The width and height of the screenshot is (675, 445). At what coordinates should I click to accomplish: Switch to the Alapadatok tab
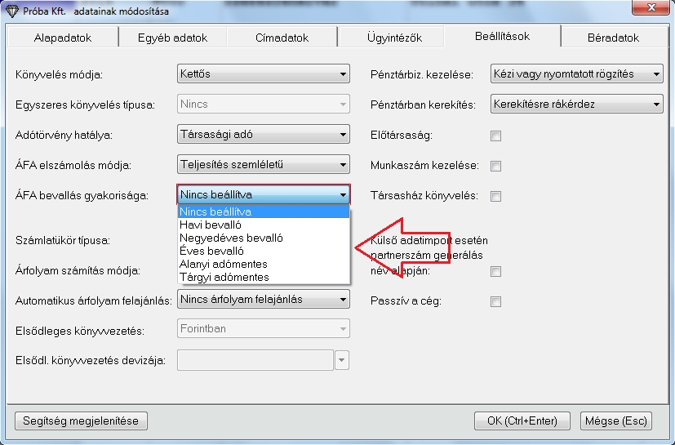pyautogui.click(x=63, y=38)
